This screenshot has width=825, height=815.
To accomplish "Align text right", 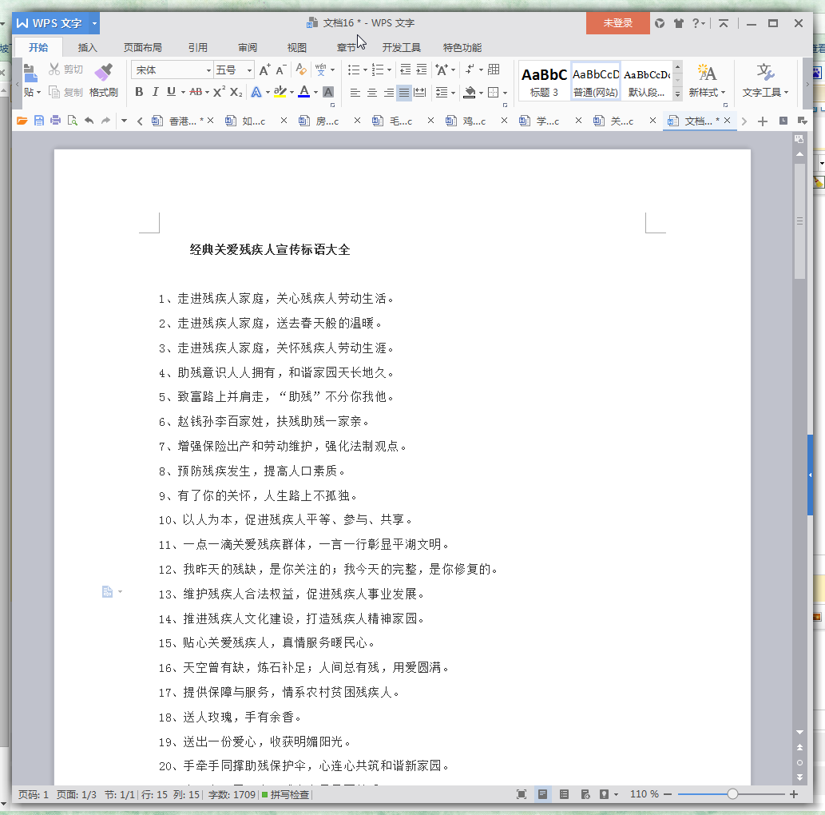I will click(389, 93).
